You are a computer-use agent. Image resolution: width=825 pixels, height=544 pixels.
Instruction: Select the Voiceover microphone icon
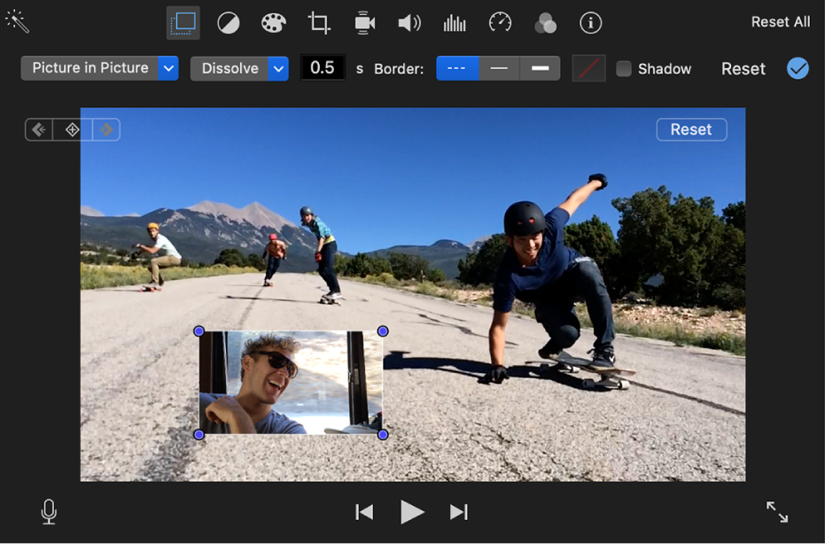[x=49, y=512]
